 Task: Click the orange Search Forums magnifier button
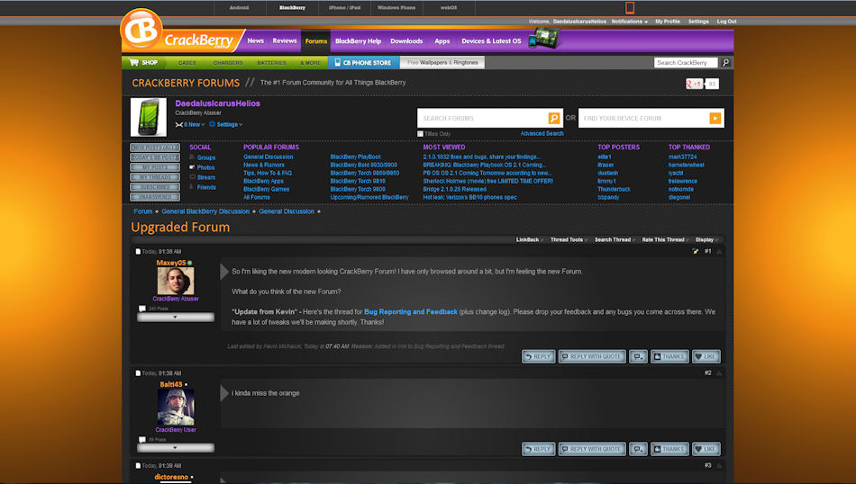(553, 118)
